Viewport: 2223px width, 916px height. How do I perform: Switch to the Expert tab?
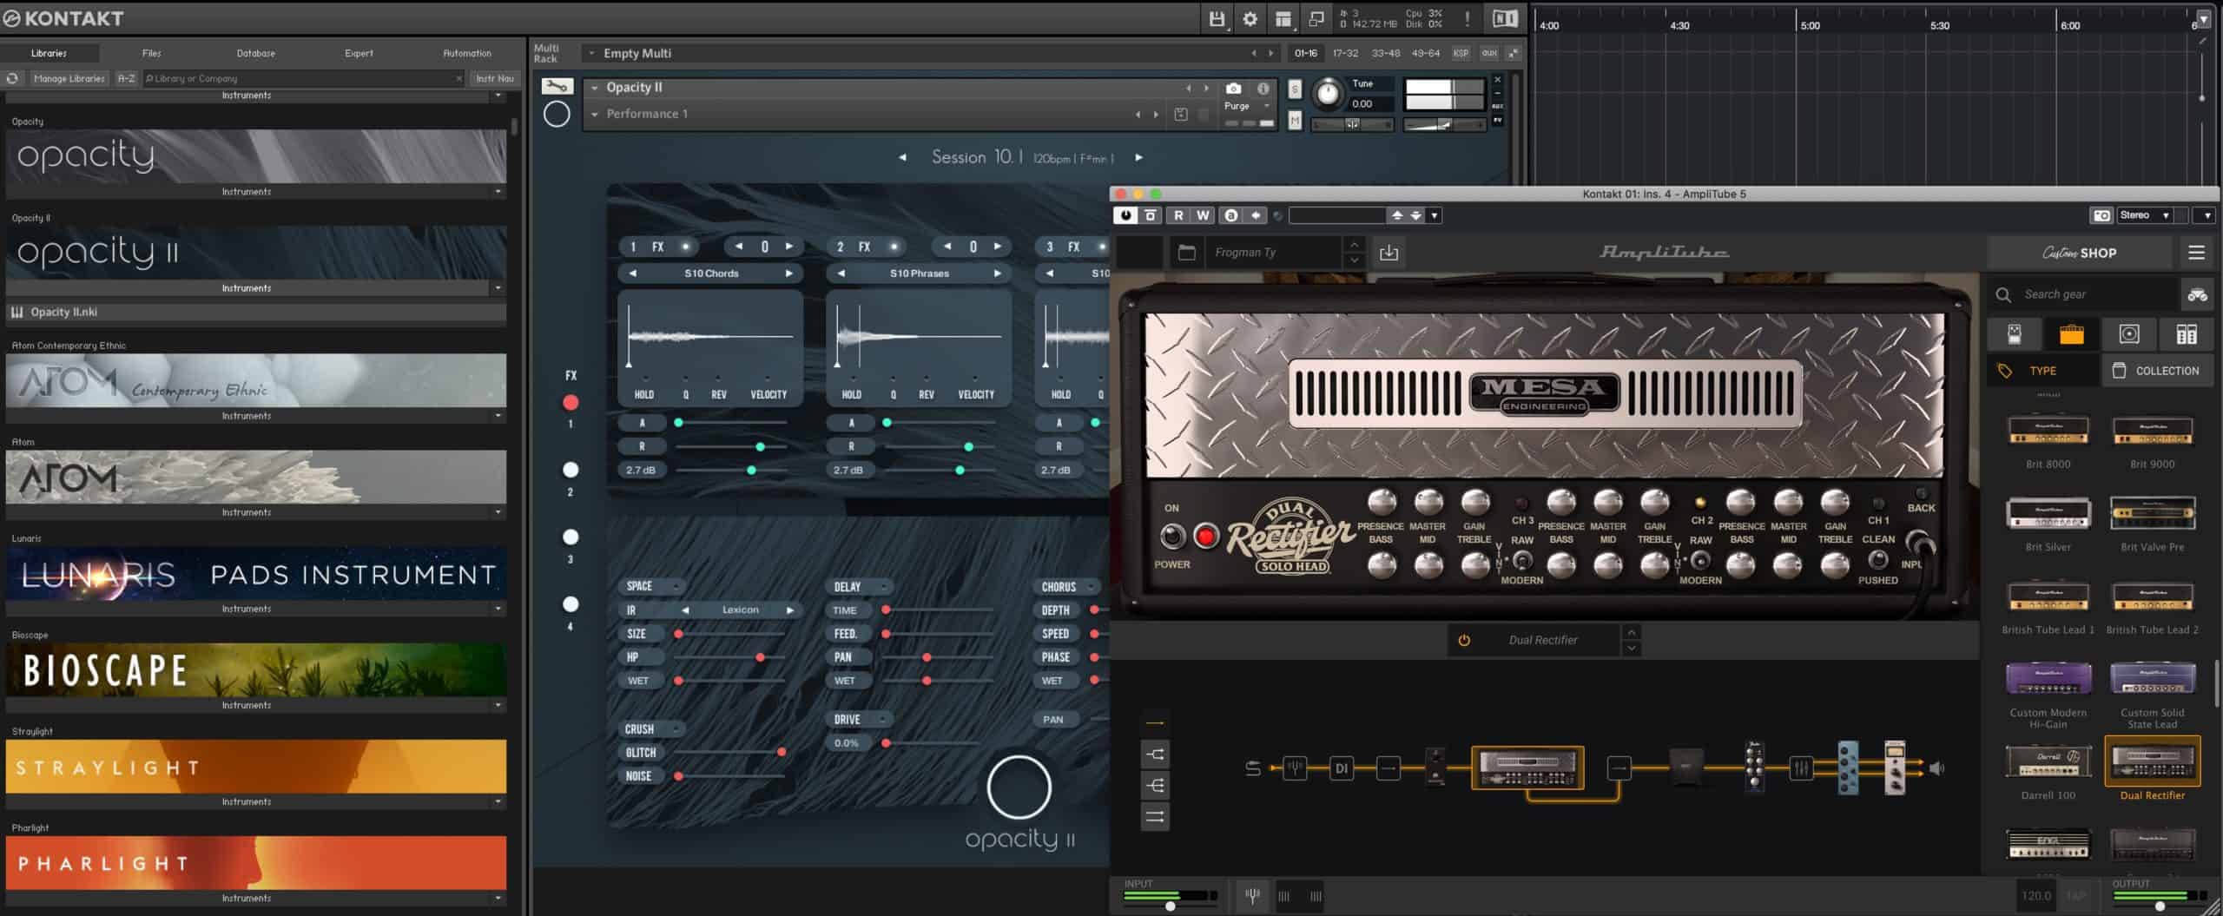pos(359,53)
